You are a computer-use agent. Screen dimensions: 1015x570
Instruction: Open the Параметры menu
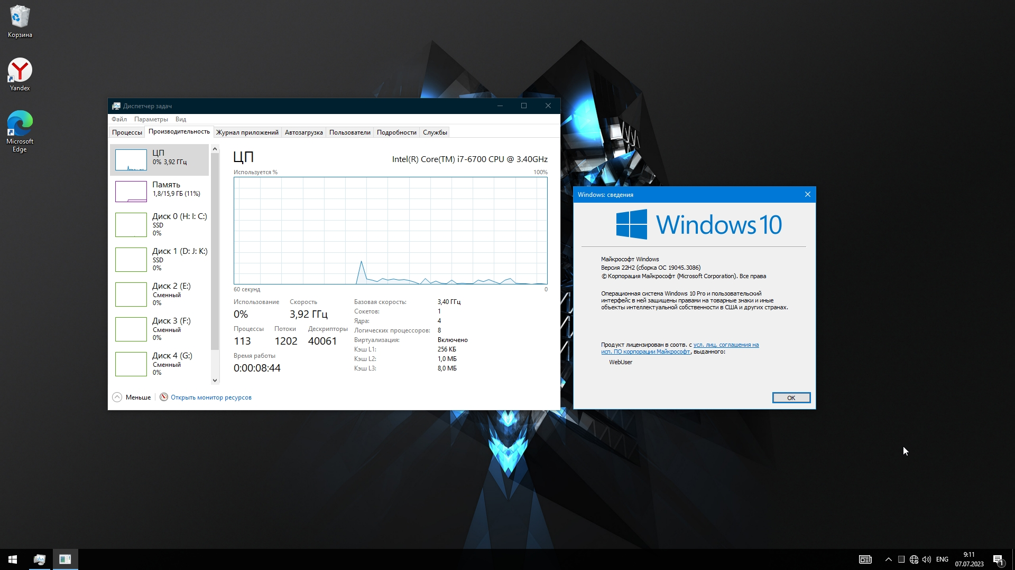tap(151, 119)
